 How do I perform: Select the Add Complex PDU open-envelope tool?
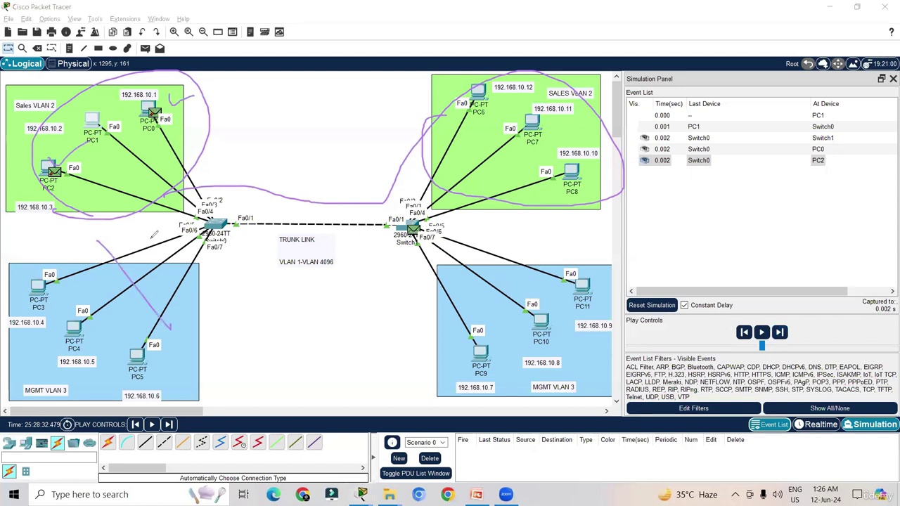pyautogui.click(x=160, y=48)
